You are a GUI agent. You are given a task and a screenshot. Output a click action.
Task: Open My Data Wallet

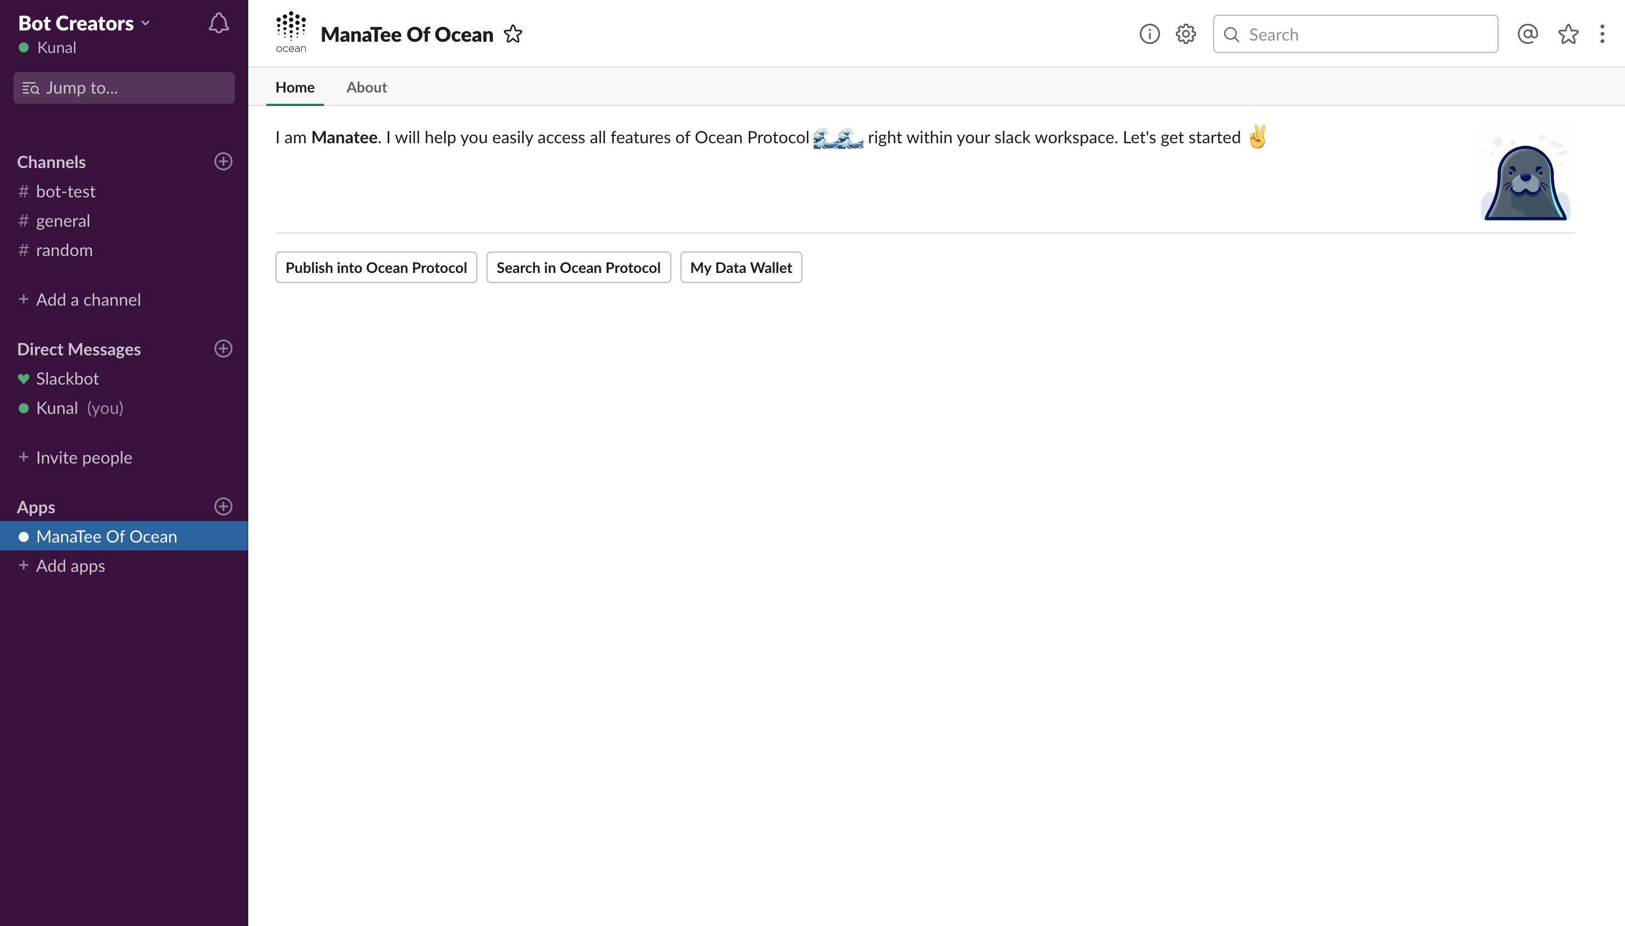click(x=741, y=268)
